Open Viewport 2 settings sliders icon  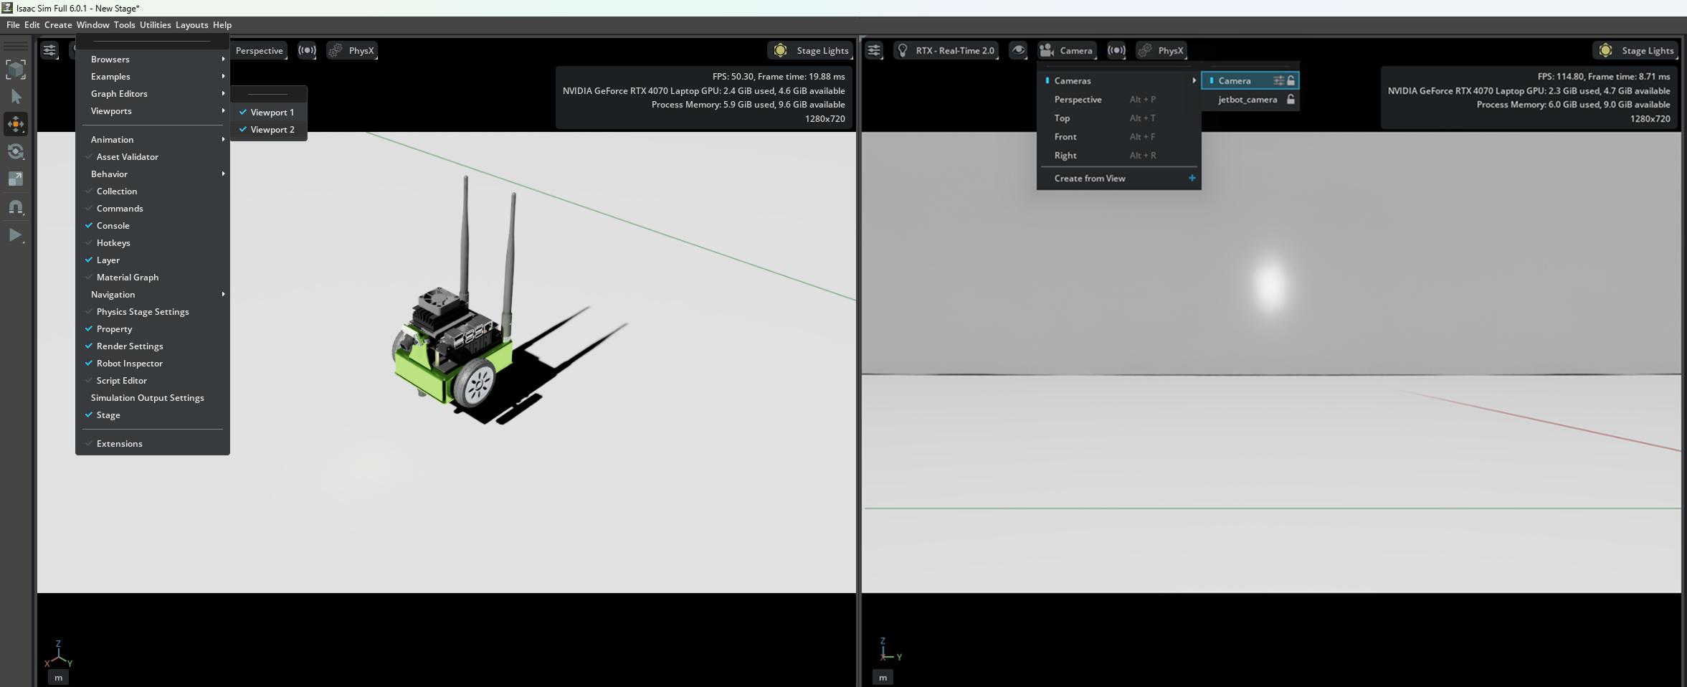click(874, 50)
